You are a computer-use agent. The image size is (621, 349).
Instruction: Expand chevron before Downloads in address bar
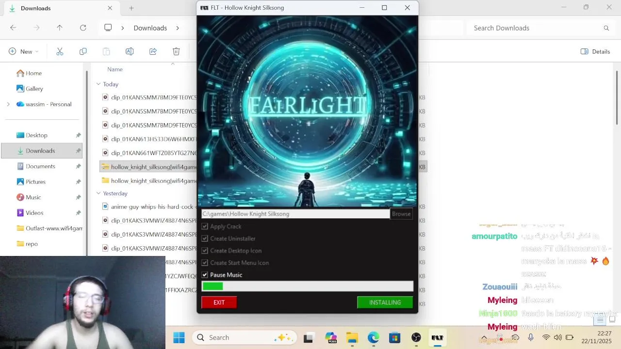[x=122, y=28]
